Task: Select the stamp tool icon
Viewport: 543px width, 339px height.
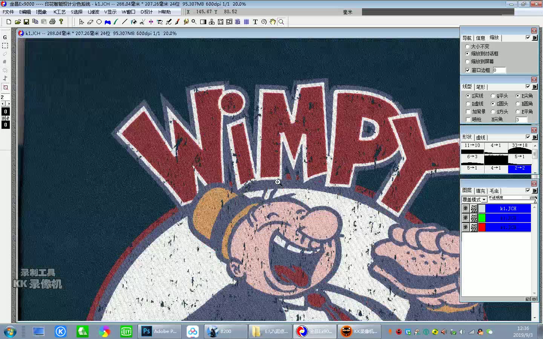Action: click(212, 22)
